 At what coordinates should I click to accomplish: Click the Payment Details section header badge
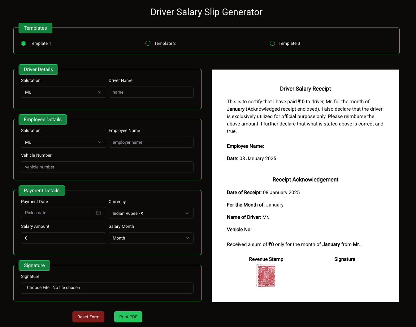(x=41, y=191)
